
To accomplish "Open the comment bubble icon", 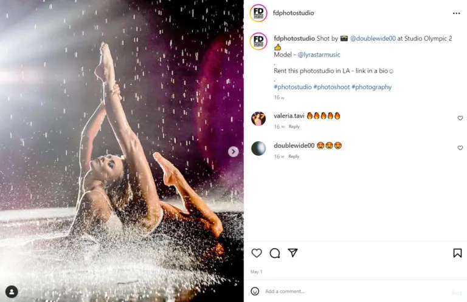I will click(x=275, y=253).
